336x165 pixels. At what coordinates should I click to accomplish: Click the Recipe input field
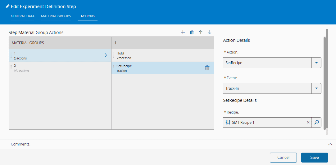click(267, 123)
